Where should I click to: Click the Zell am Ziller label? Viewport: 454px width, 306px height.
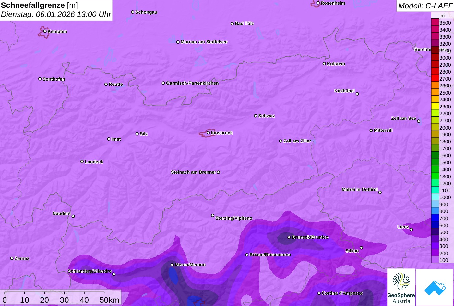click(x=297, y=141)
